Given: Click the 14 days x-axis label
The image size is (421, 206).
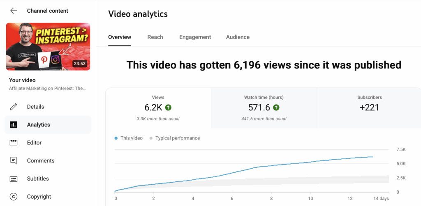Looking at the screenshot, I should (x=380, y=199).
